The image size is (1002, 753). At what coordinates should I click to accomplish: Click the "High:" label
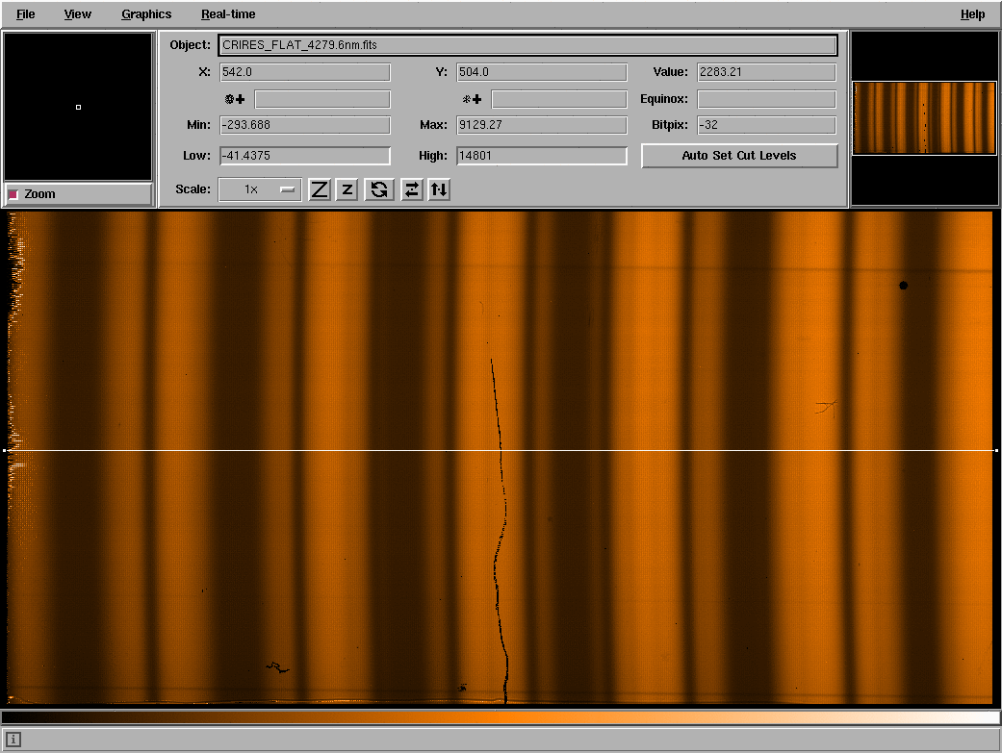tap(432, 156)
